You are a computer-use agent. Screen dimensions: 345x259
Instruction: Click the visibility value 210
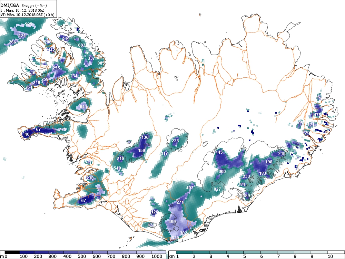37,83
